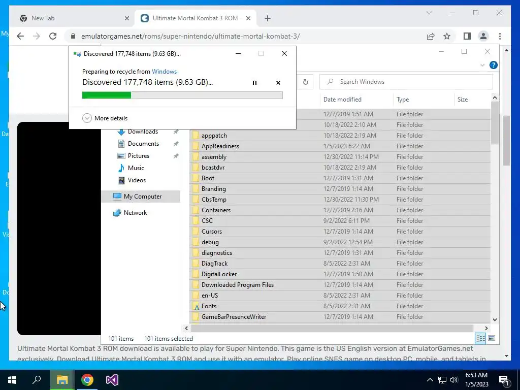Open Explorer help icon
Image resolution: width=520 pixels, height=390 pixels.
[x=493, y=65]
